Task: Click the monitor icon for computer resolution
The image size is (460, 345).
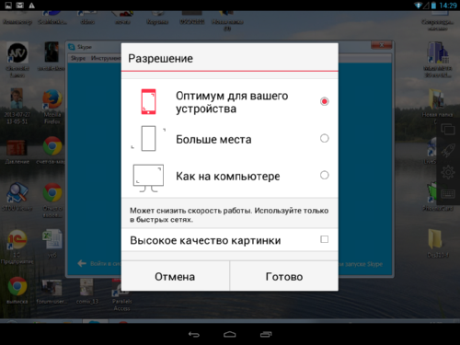Action: (x=148, y=178)
